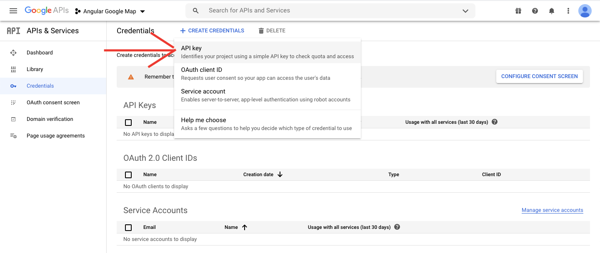
Task: Open the Angular Google Map project selector
Action: click(110, 11)
